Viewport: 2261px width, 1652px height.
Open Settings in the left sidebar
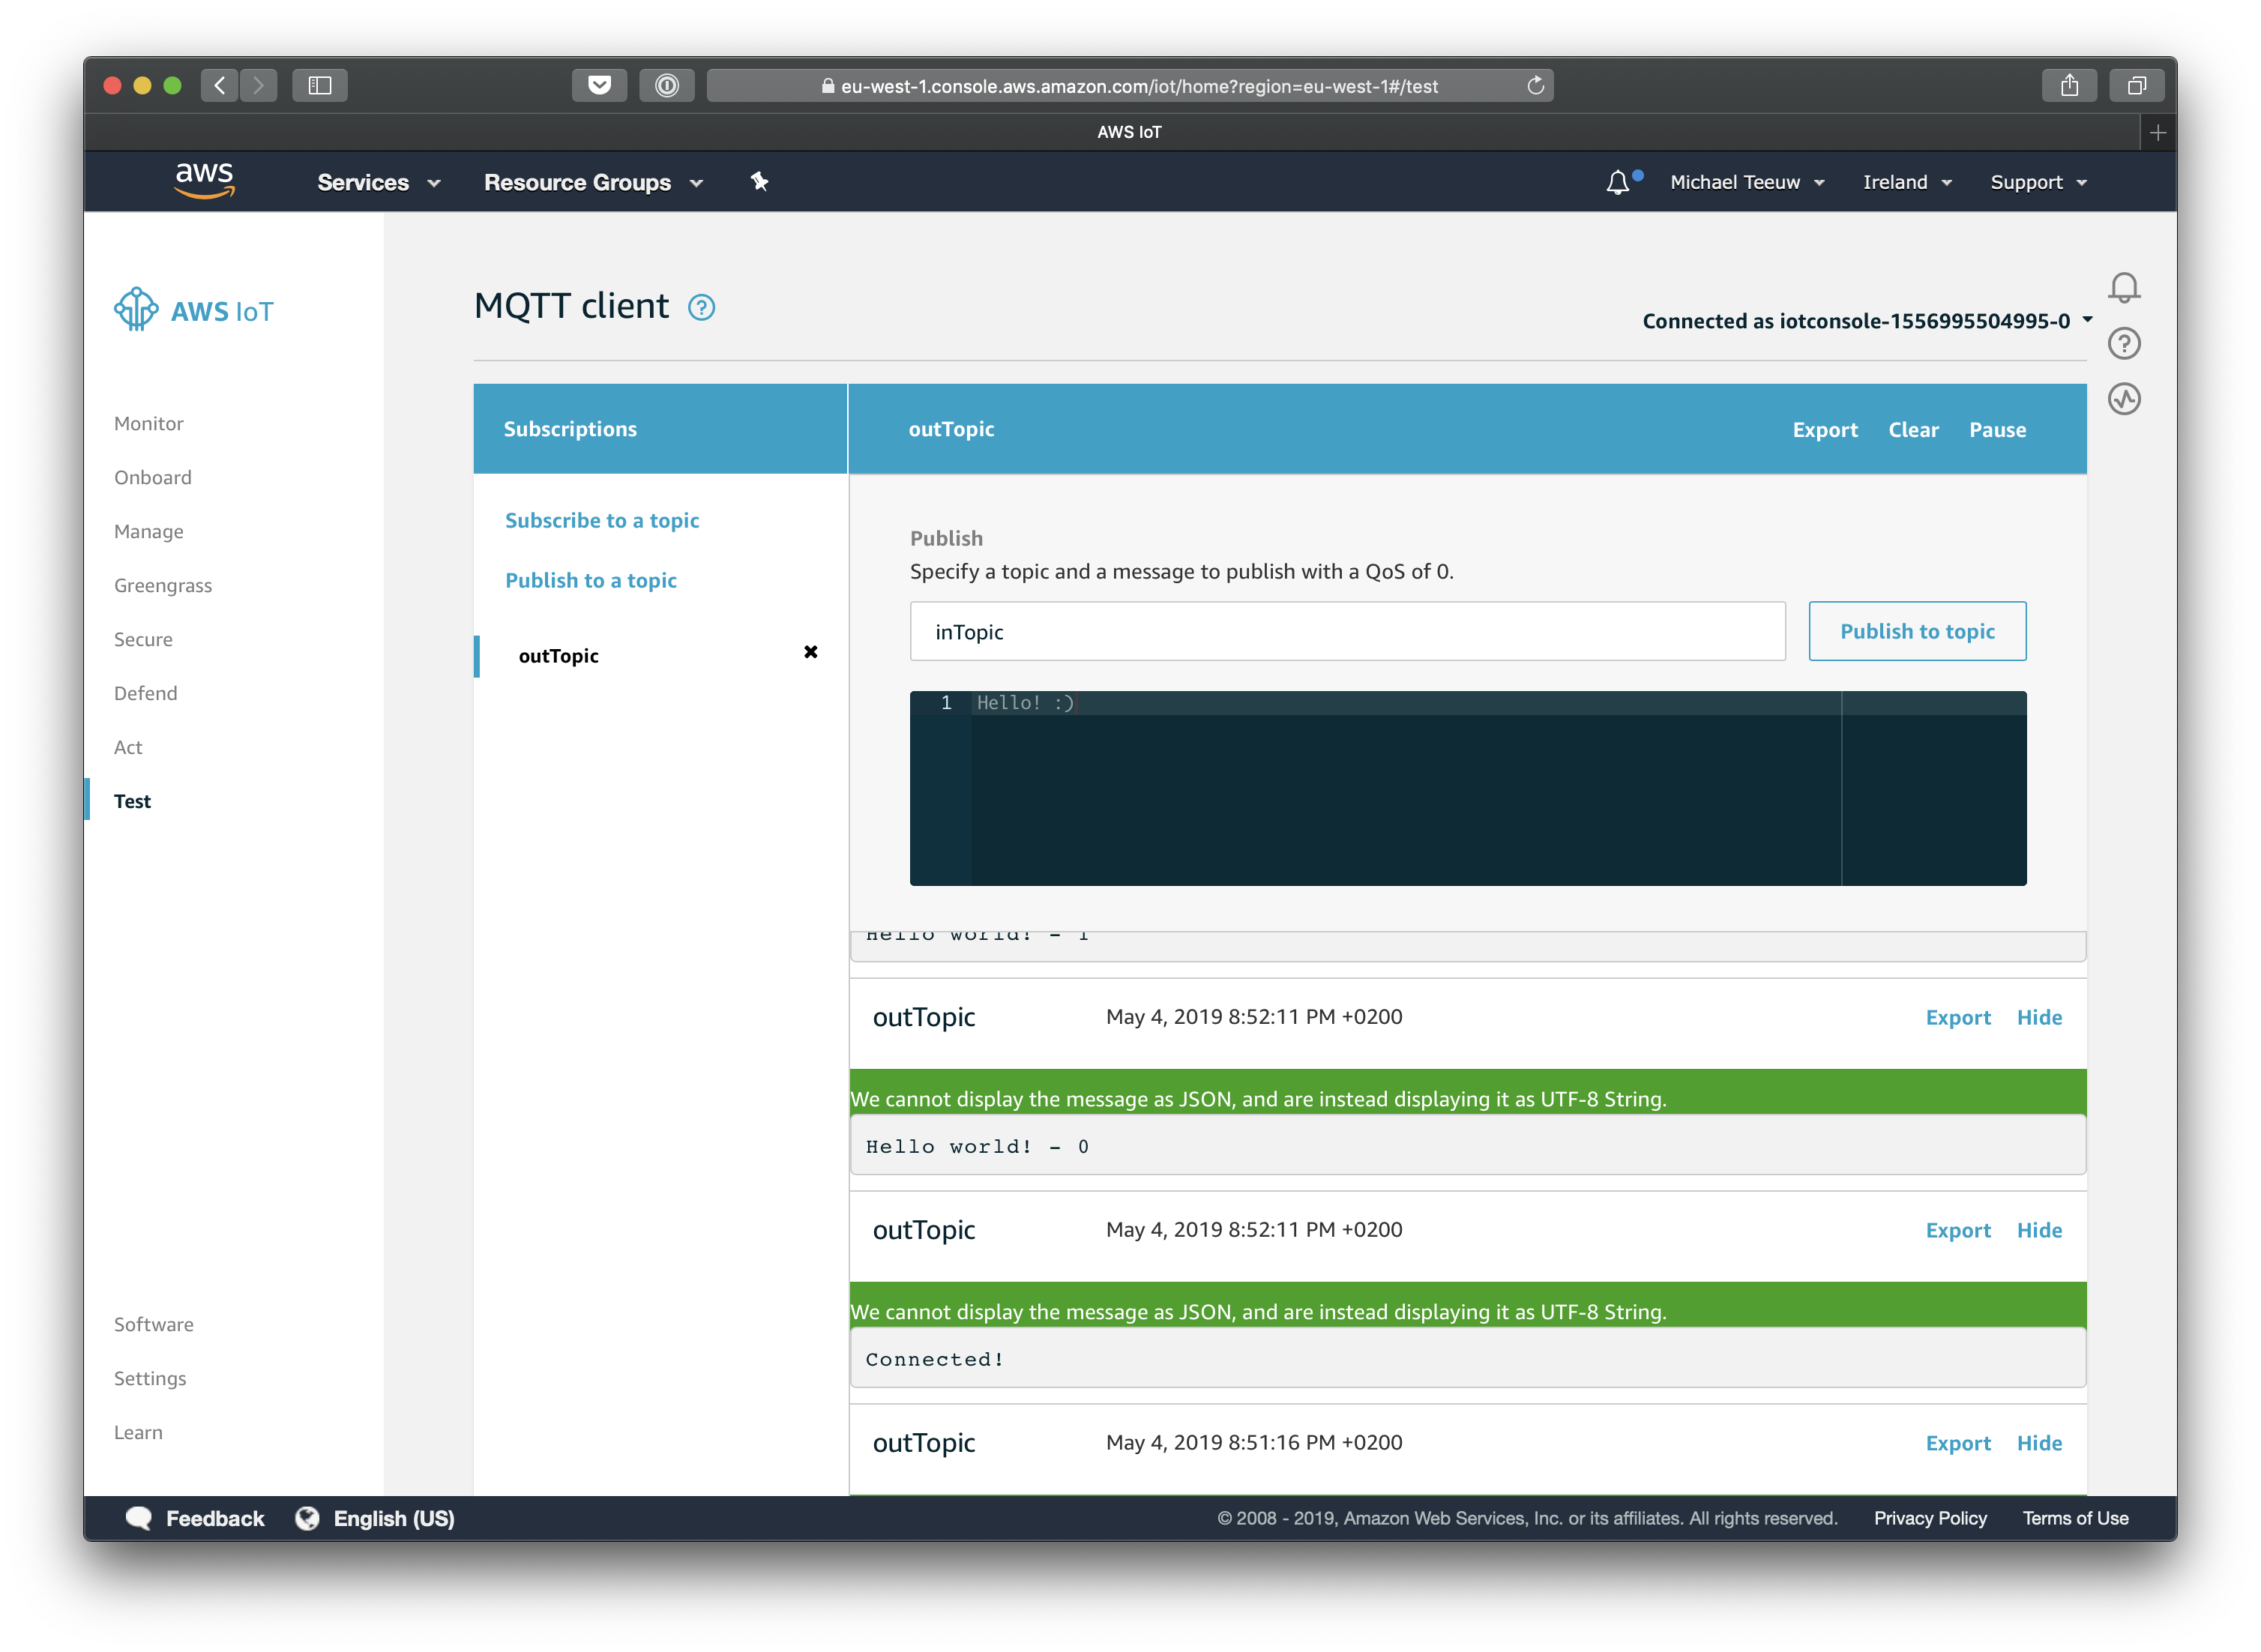(150, 1378)
